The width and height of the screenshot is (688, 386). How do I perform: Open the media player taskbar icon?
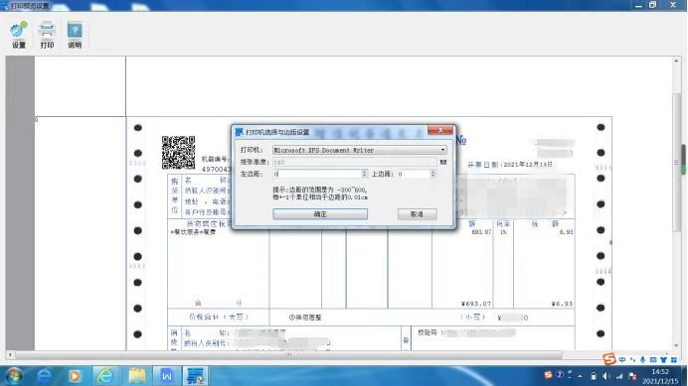tap(75, 376)
